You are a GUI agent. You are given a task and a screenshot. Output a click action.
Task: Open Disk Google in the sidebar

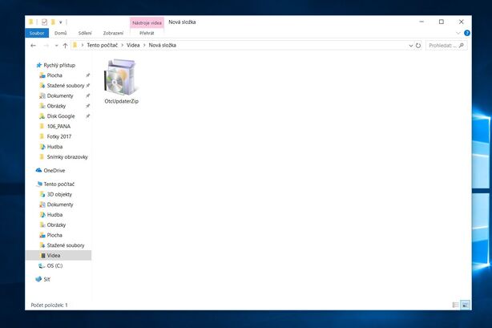coord(61,116)
